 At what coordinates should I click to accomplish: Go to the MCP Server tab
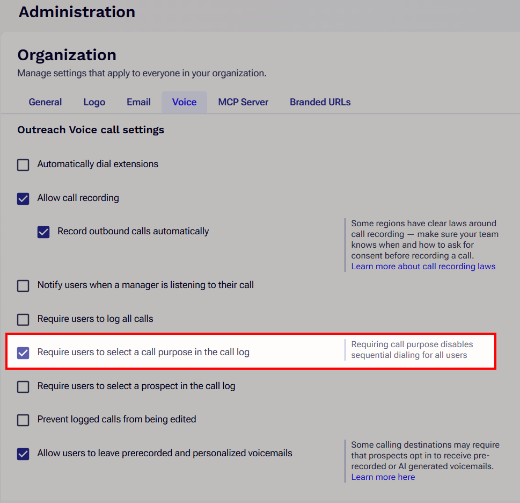(x=243, y=102)
